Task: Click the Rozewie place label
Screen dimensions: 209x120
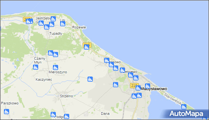Action: [x=79, y=27]
